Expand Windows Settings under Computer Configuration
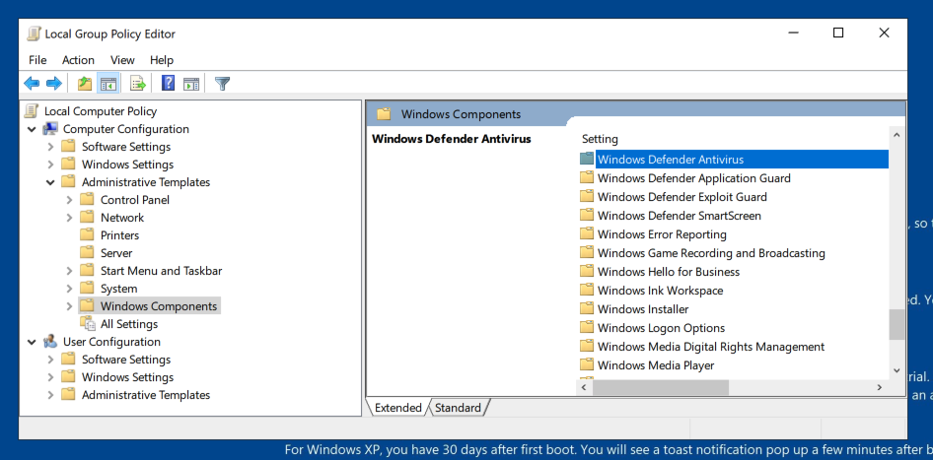Viewport: 933px width, 460px height. (x=50, y=164)
